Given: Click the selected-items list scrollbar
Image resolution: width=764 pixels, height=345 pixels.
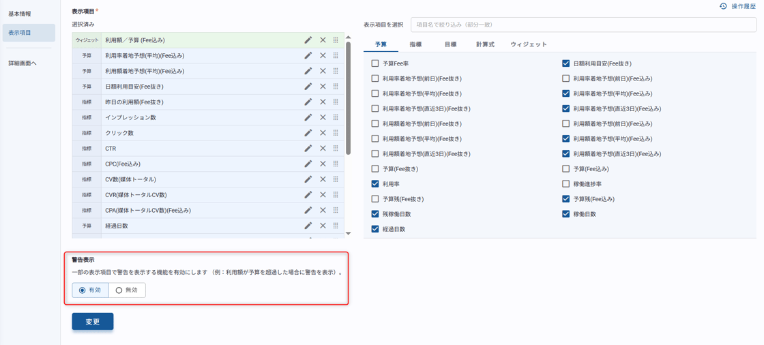Looking at the screenshot, I should point(348,89).
